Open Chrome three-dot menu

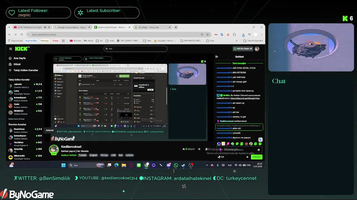(261, 34)
